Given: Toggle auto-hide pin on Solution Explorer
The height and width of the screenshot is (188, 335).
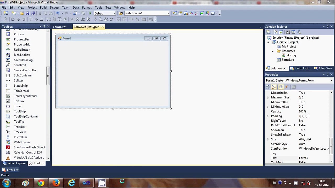Looking at the screenshot, I should [327, 27].
